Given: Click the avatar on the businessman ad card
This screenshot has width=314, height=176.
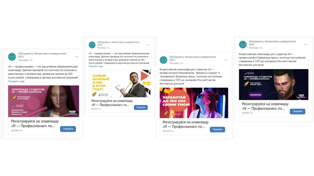Looking at the screenshot, I should point(92,45).
